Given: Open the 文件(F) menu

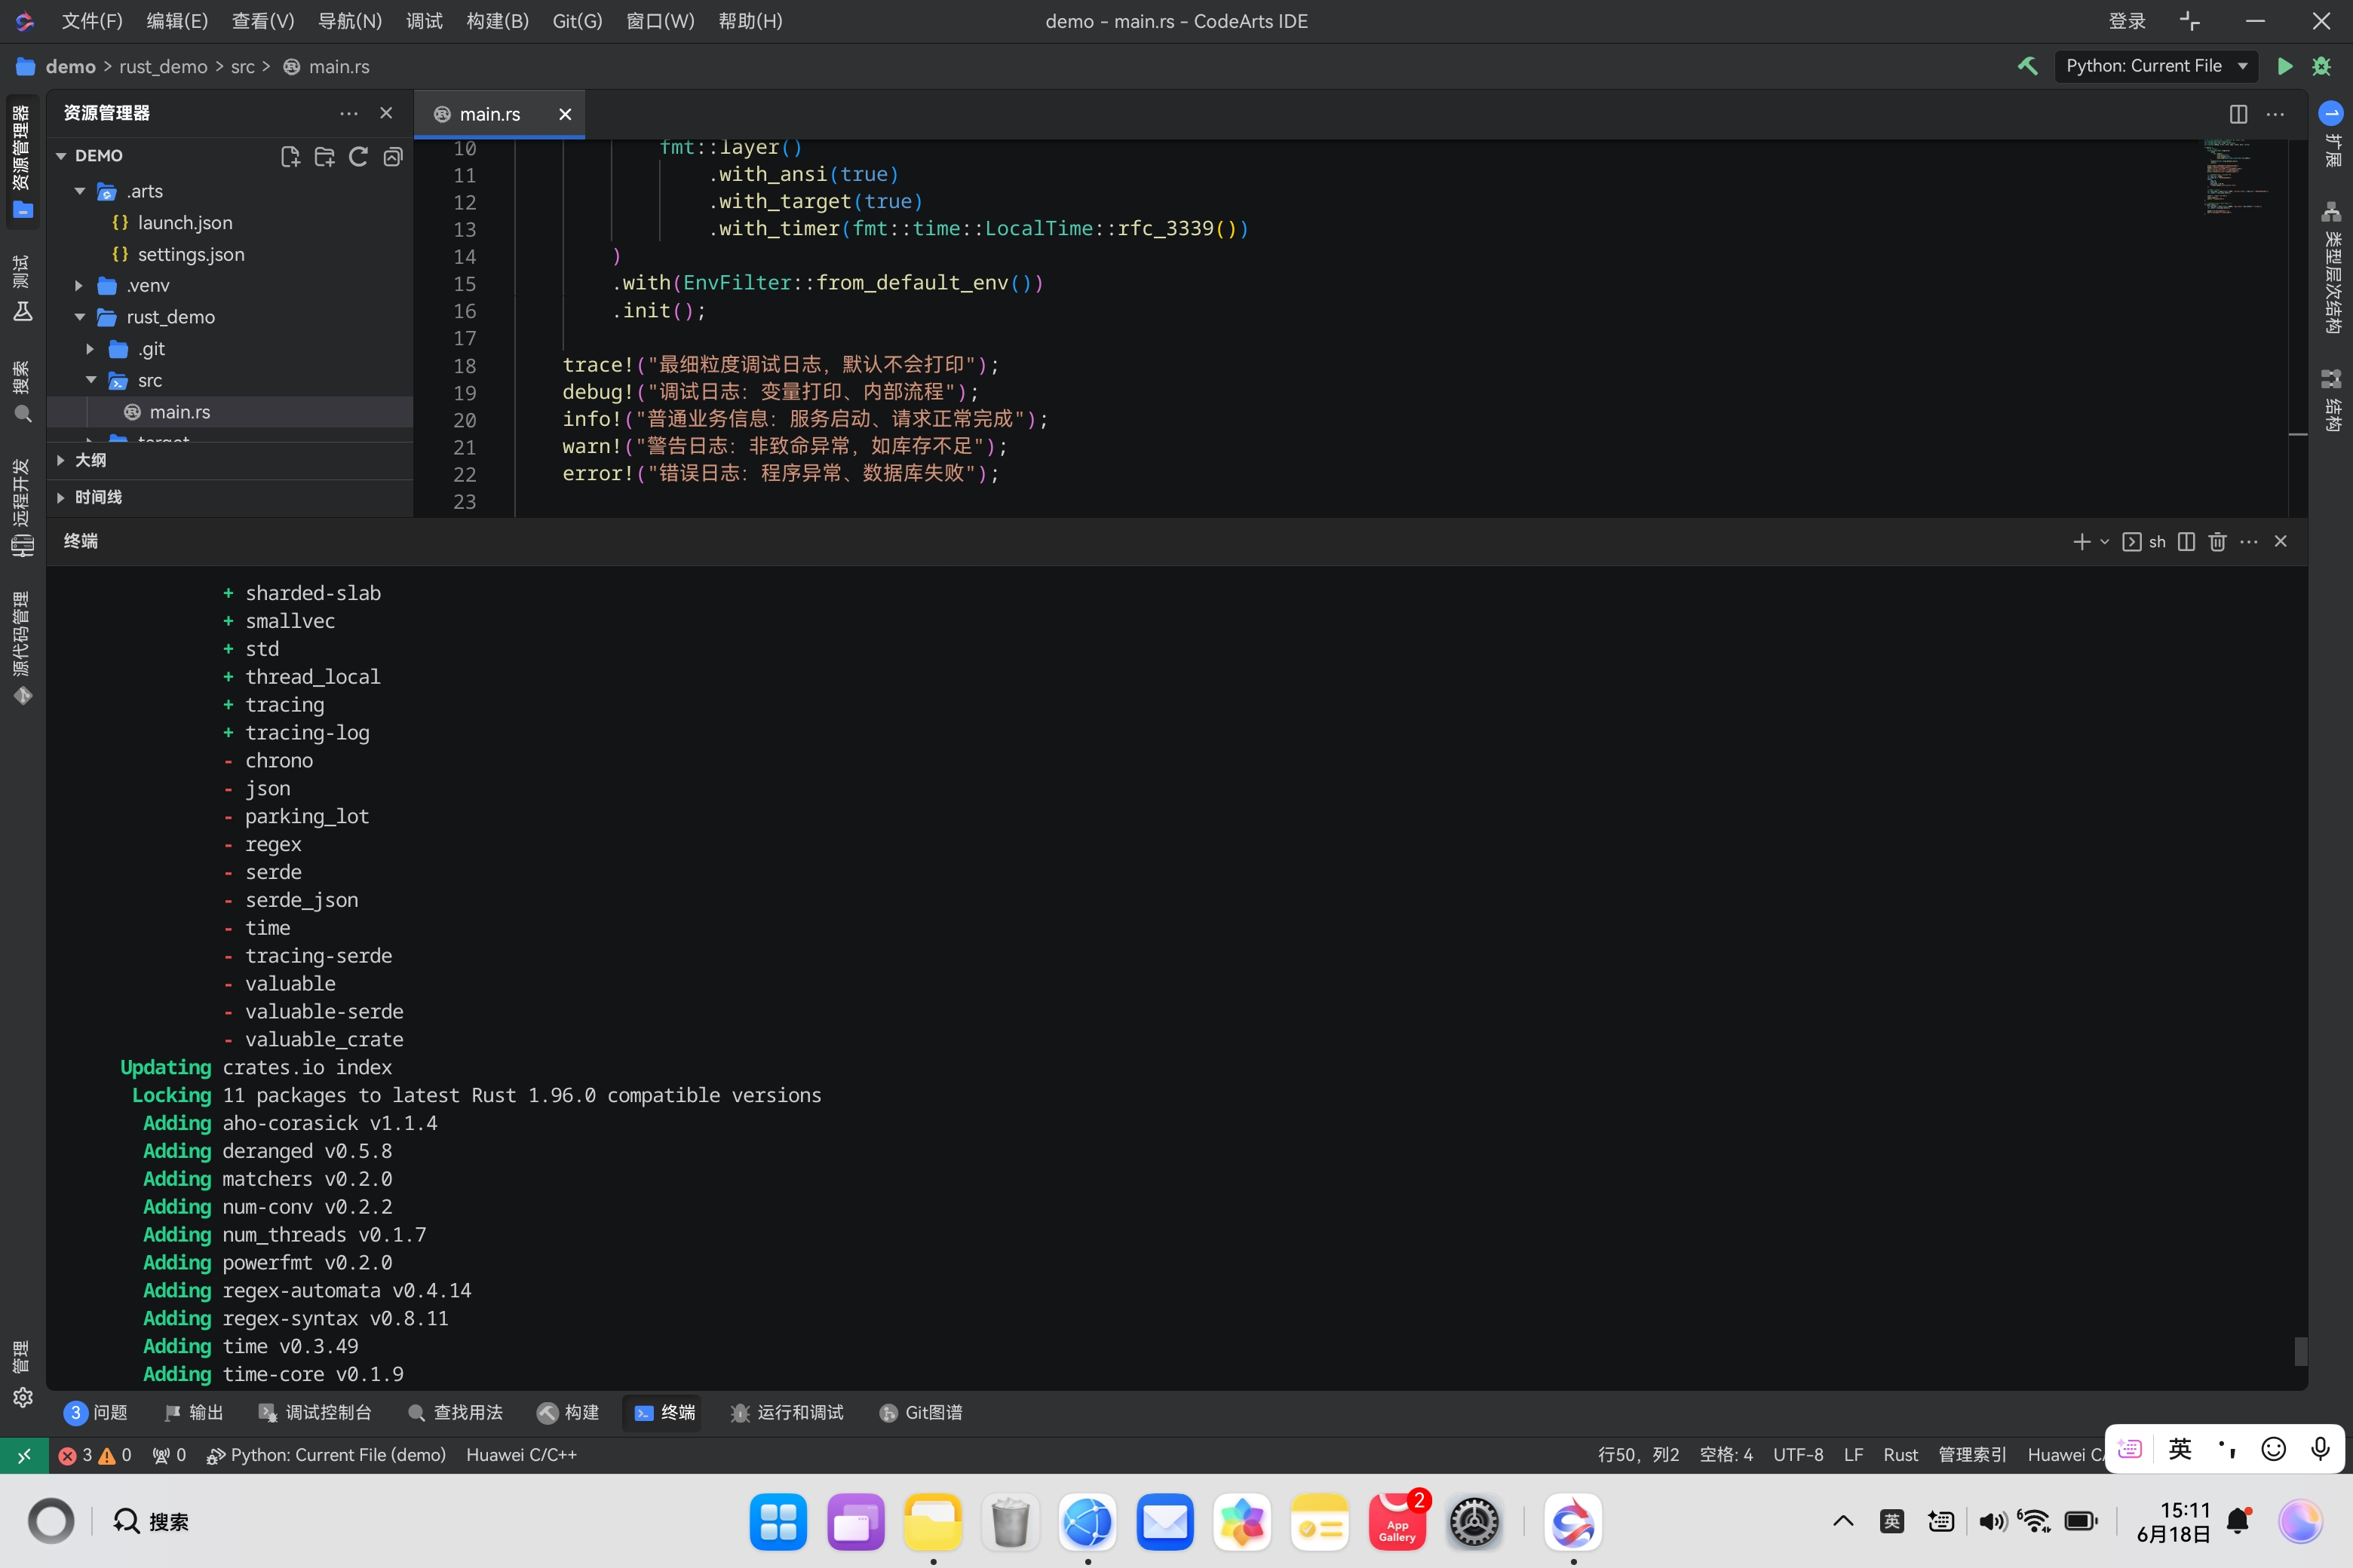Looking at the screenshot, I should [92, 21].
